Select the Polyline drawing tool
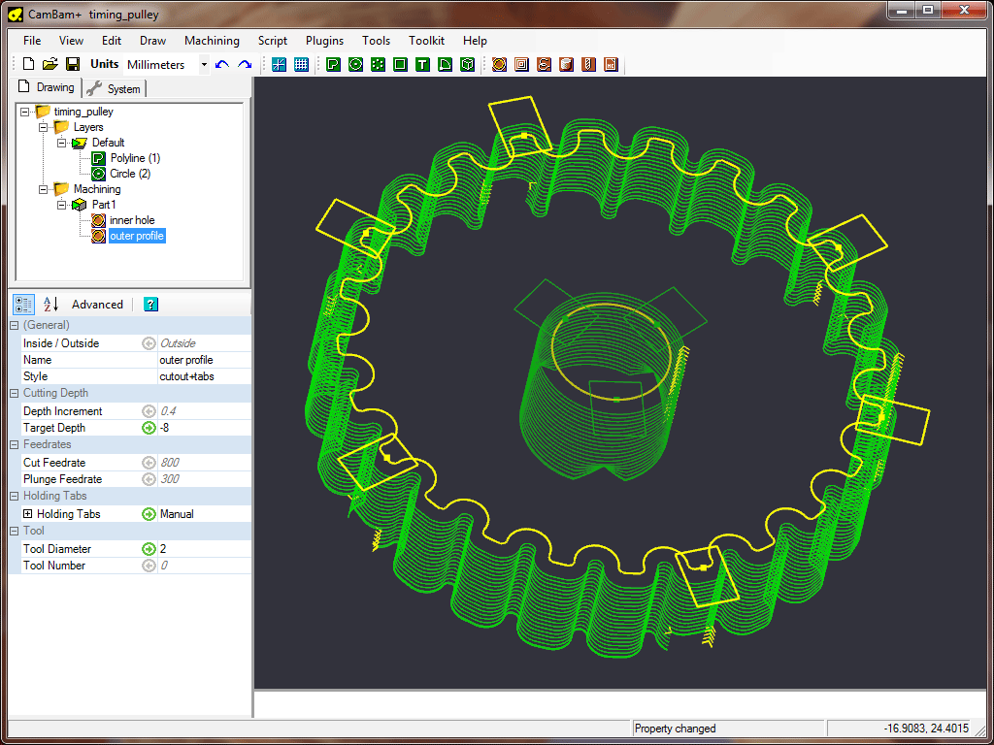Viewport: 994px width, 745px height. tap(332, 65)
